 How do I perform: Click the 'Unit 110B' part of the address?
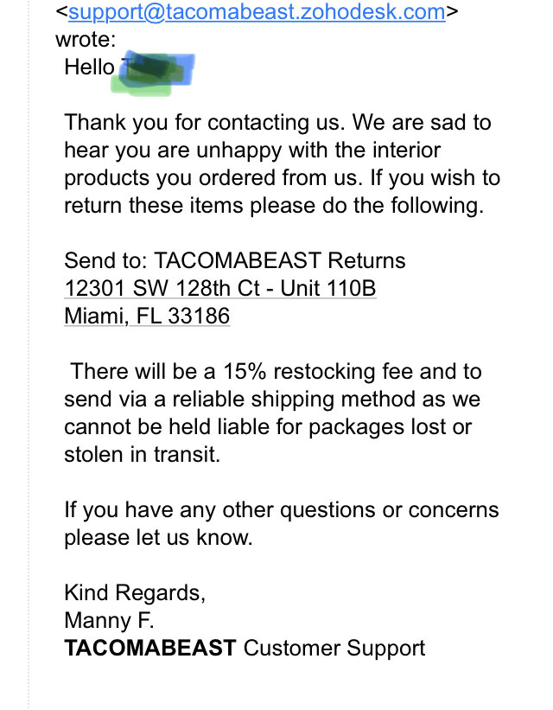pos(328,289)
